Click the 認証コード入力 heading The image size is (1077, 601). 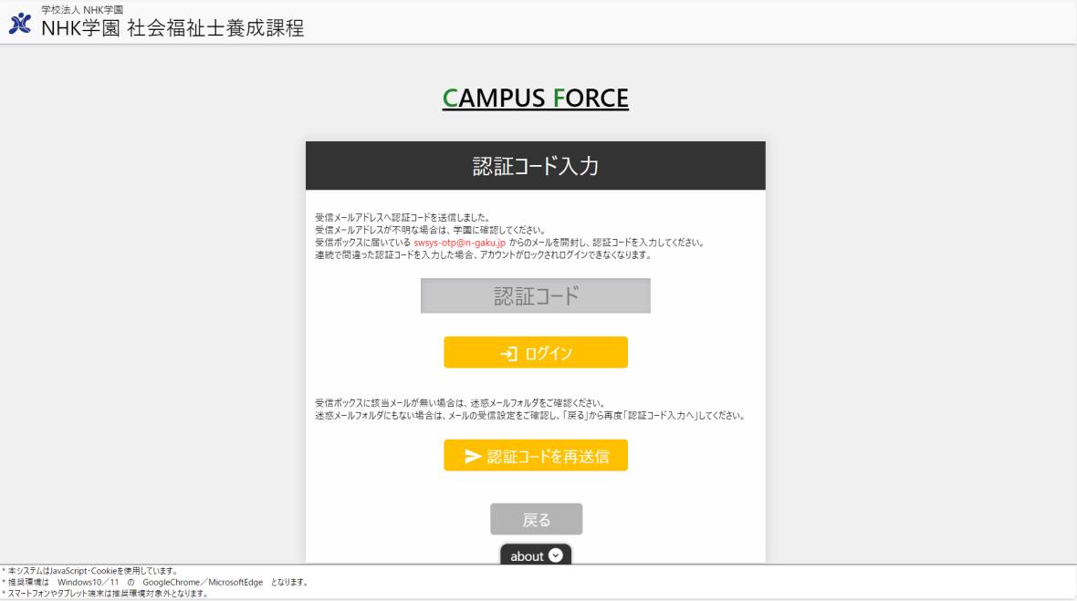click(x=535, y=166)
